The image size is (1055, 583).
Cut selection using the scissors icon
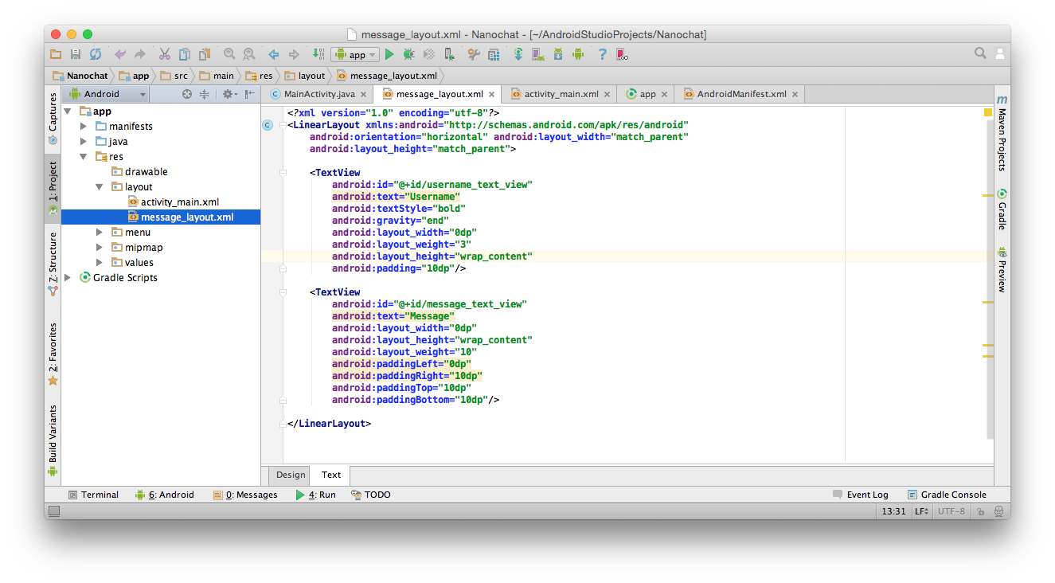click(164, 54)
